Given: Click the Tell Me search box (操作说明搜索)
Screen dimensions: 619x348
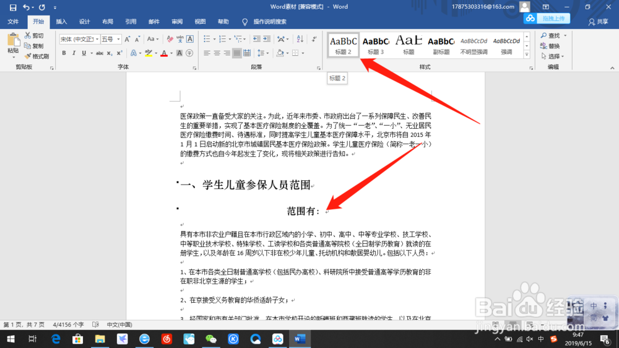Looking at the screenshot, I should [270, 22].
